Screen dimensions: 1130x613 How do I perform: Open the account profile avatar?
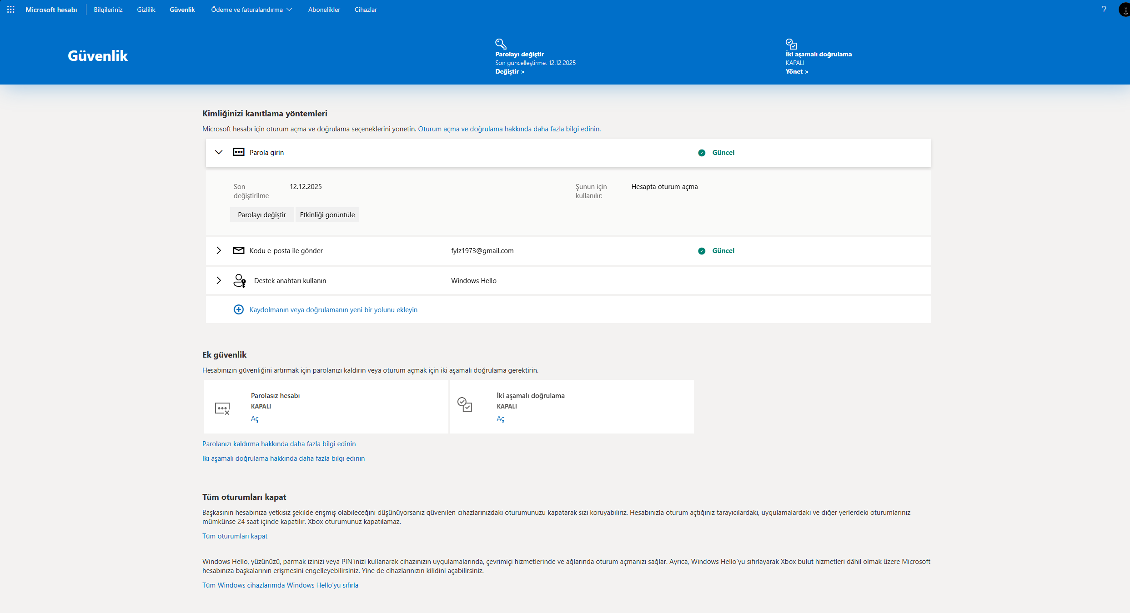[1124, 10]
